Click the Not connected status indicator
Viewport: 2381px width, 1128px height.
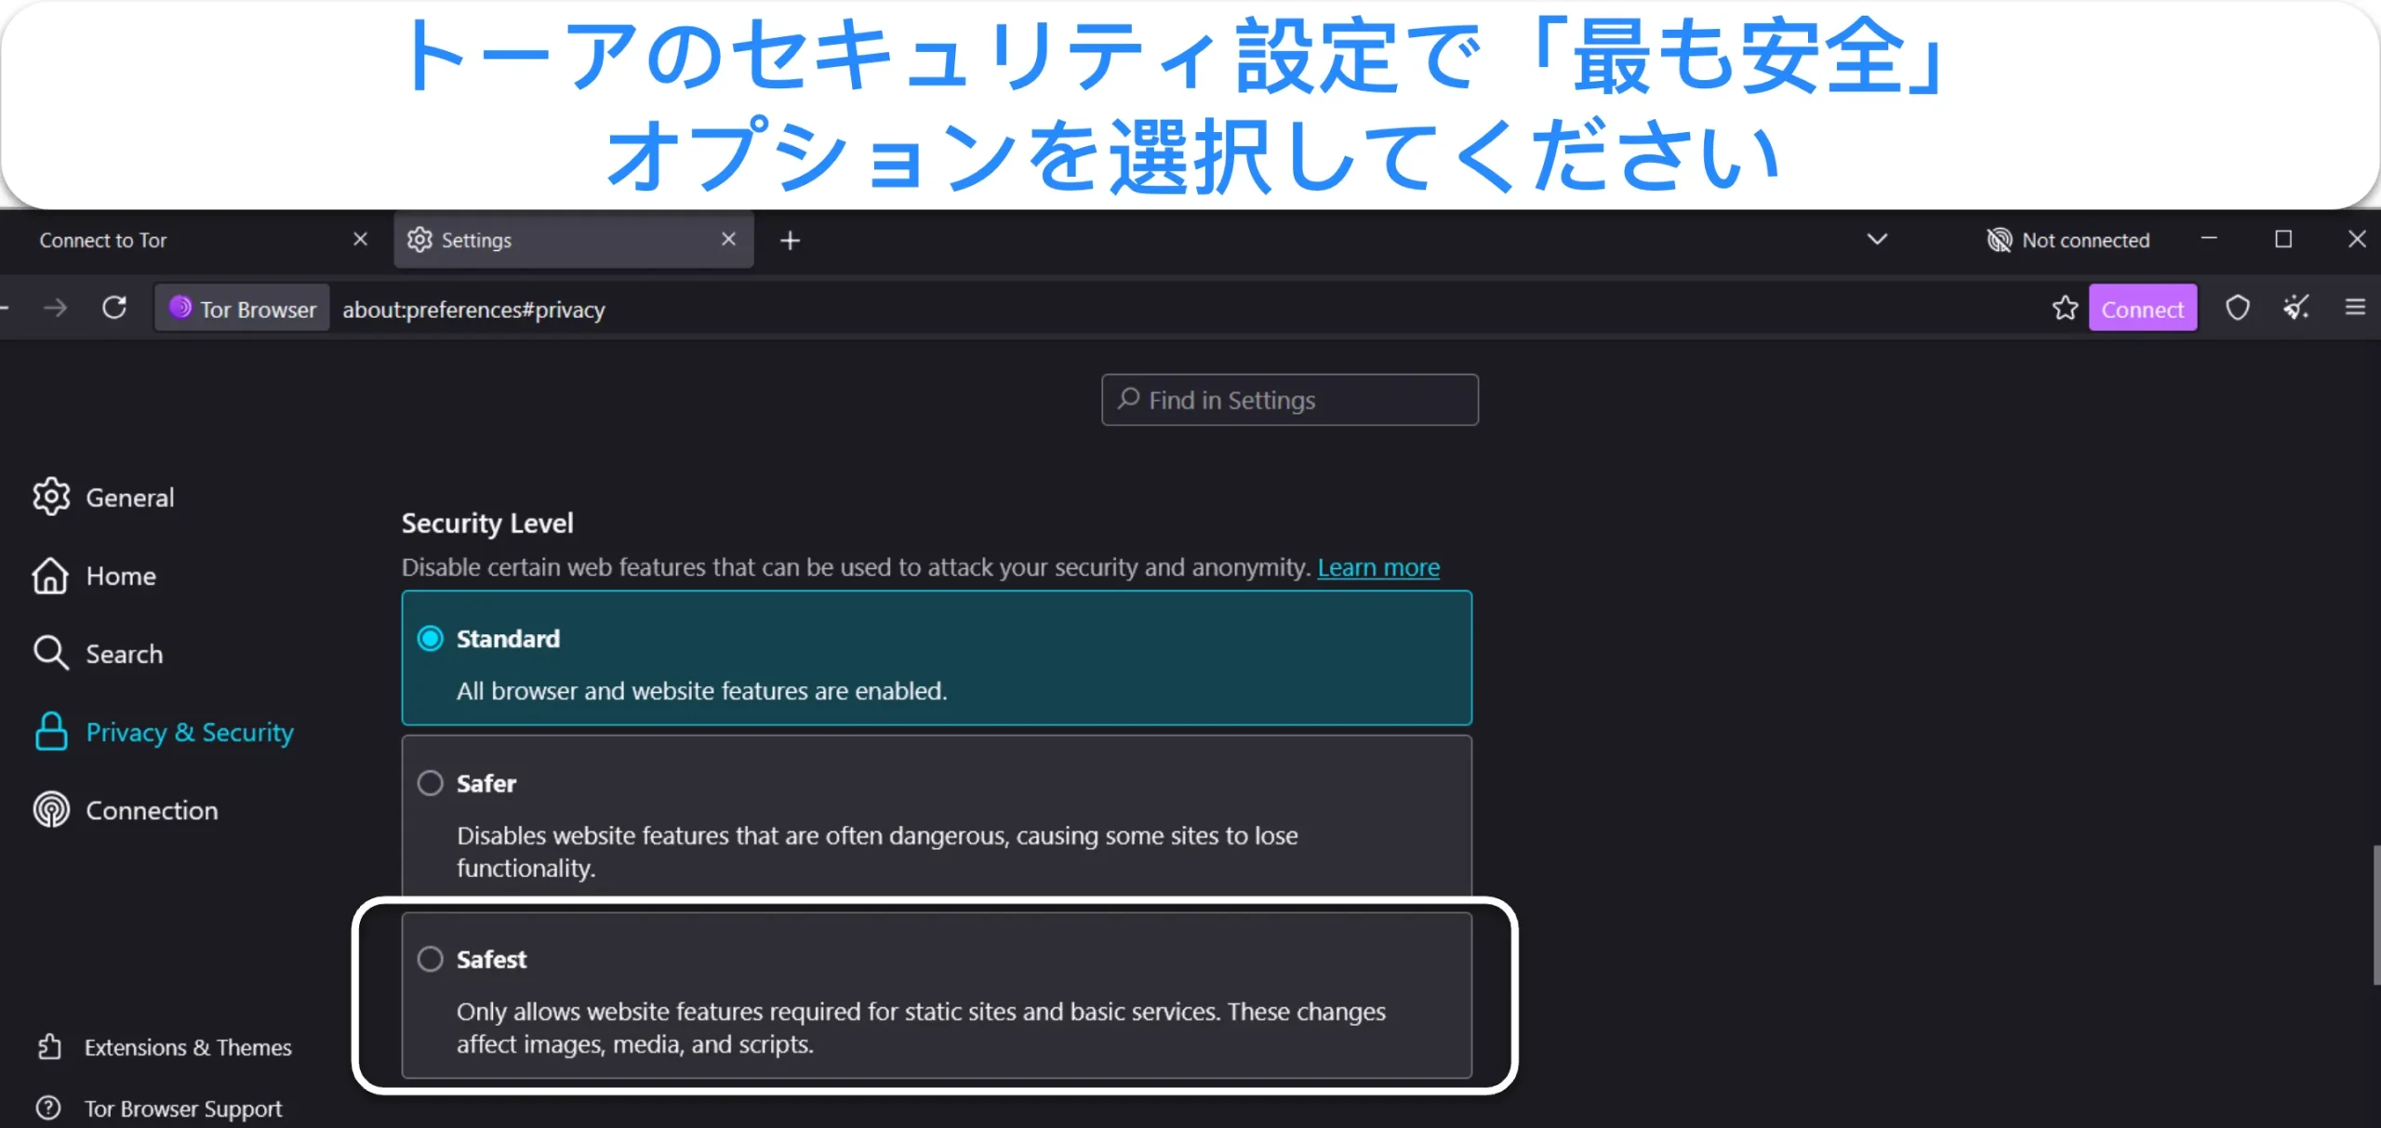pyautogui.click(x=2068, y=241)
